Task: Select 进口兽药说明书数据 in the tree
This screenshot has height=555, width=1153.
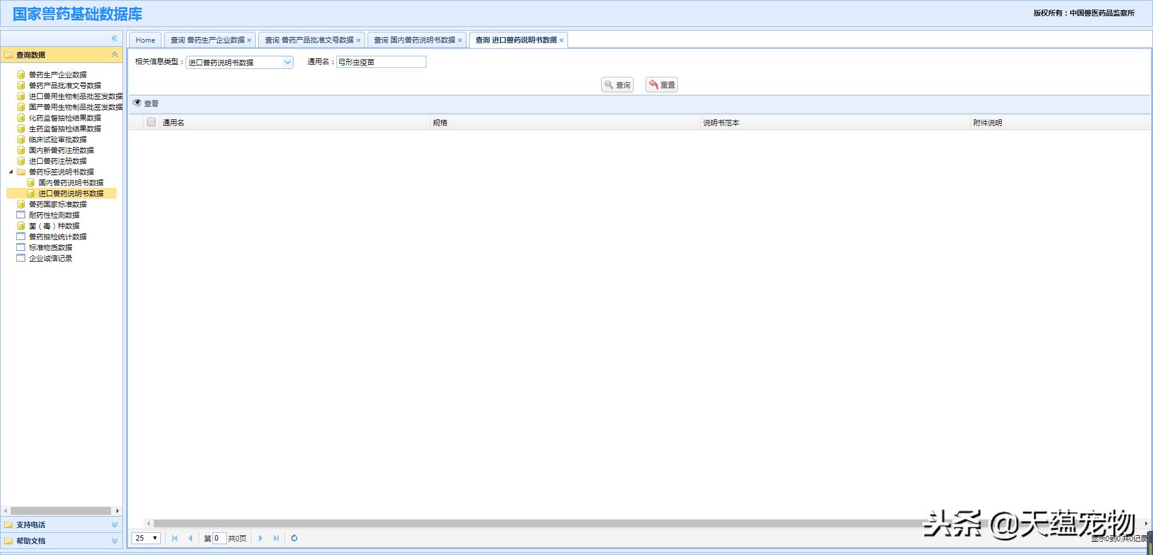Action: [x=71, y=193]
